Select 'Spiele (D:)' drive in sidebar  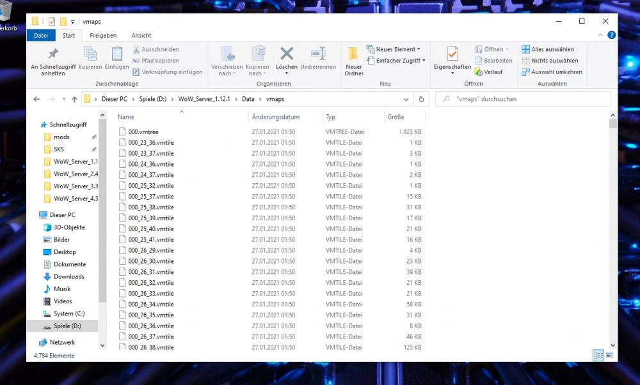click(63, 326)
